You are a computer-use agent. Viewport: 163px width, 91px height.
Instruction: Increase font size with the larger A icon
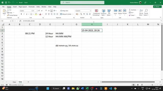click(x=39, y=11)
